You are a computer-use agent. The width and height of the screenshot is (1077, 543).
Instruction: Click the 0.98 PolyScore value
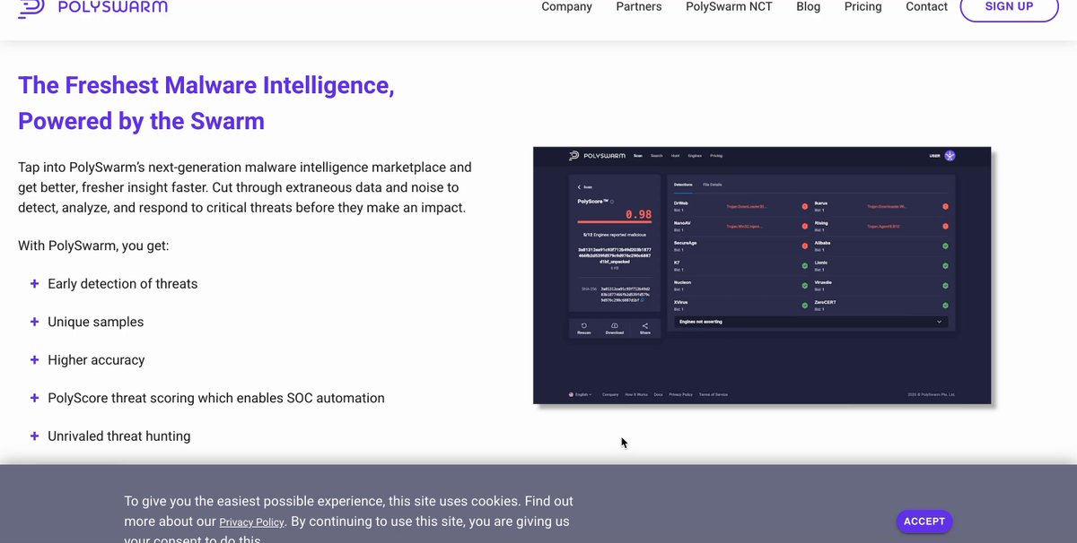638,214
